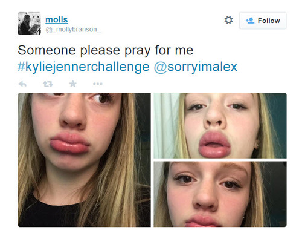Image resolution: width=302 pixels, height=230 pixels.
Task: Click the @ symbol before sorryimalex
Action: [x=161, y=67]
